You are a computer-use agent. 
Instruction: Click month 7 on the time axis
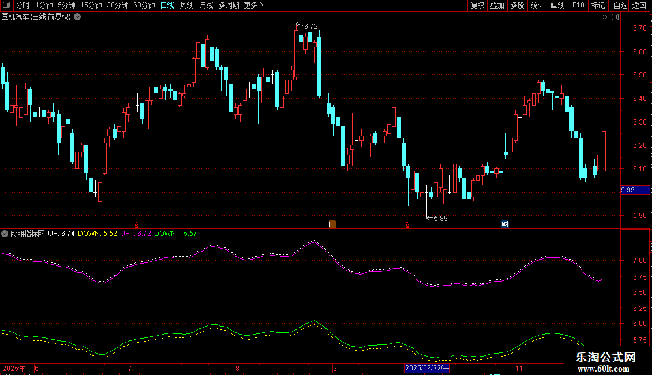pyautogui.click(x=130, y=368)
